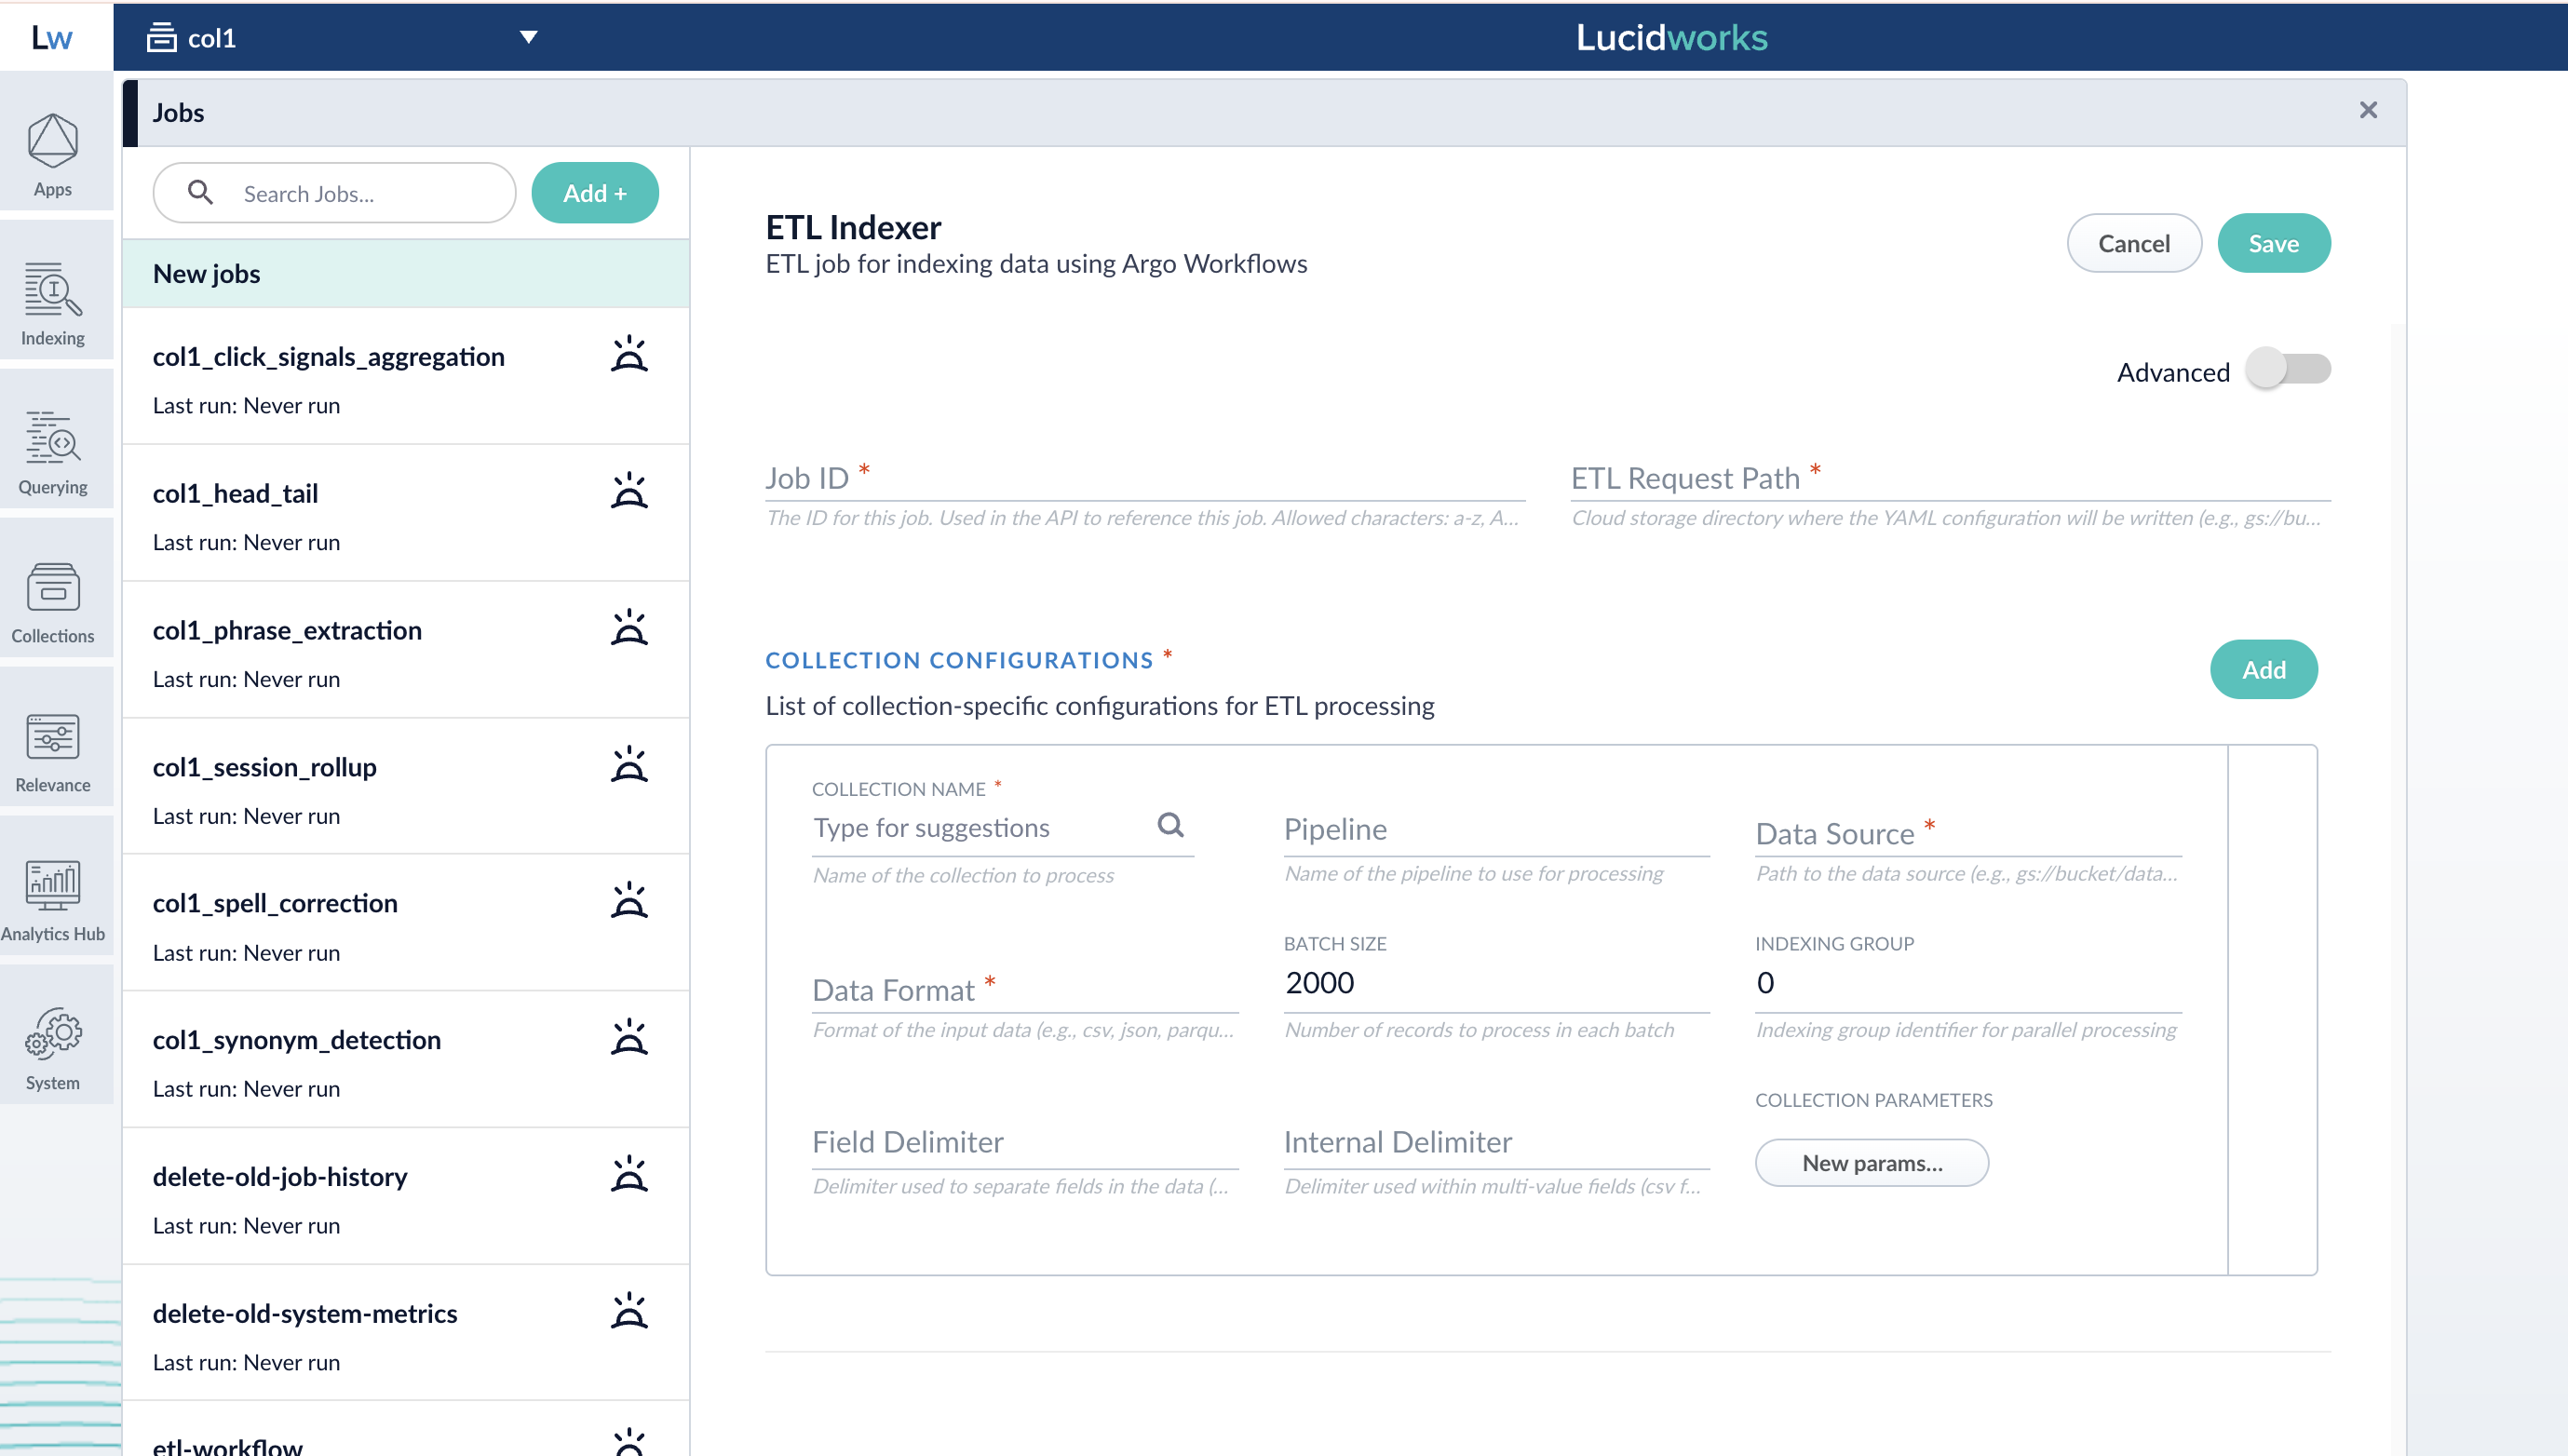The width and height of the screenshot is (2568, 1456).
Task: Open the delete-old-job-history job
Action: 406,1198
